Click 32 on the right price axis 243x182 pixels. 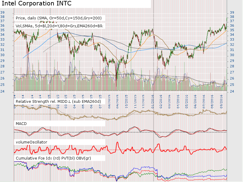coord(232,45)
